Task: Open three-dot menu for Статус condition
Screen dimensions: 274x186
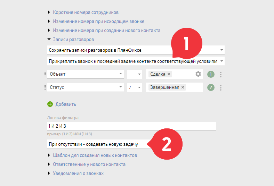Action: pyautogui.click(x=221, y=88)
